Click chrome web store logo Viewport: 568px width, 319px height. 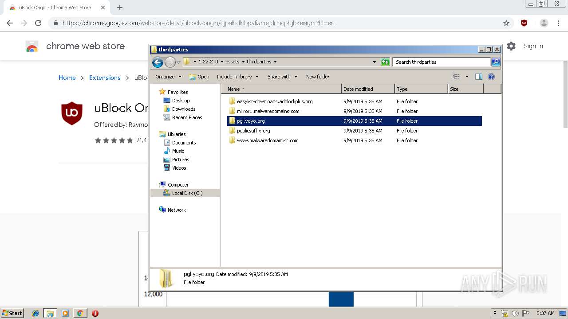point(32,46)
